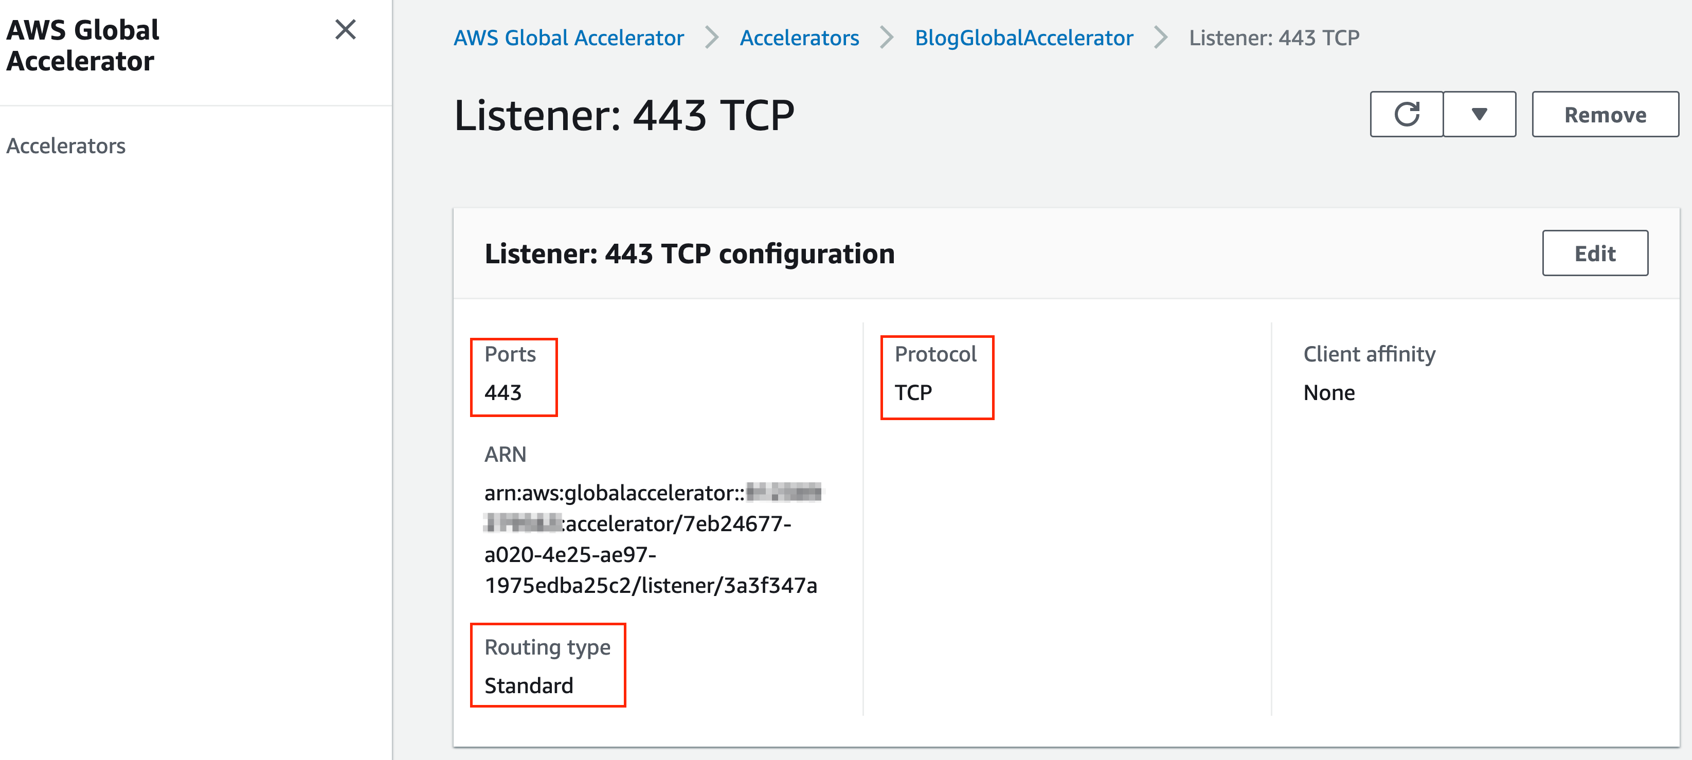
Task: Open the BlogGlobalAccelerator breadcrumb link
Action: click(x=1023, y=38)
